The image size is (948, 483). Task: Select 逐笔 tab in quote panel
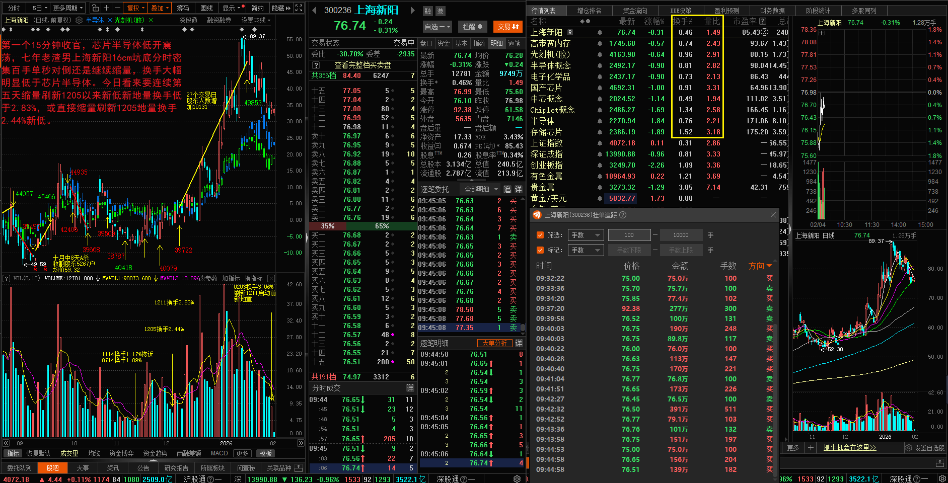coord(514,43)
